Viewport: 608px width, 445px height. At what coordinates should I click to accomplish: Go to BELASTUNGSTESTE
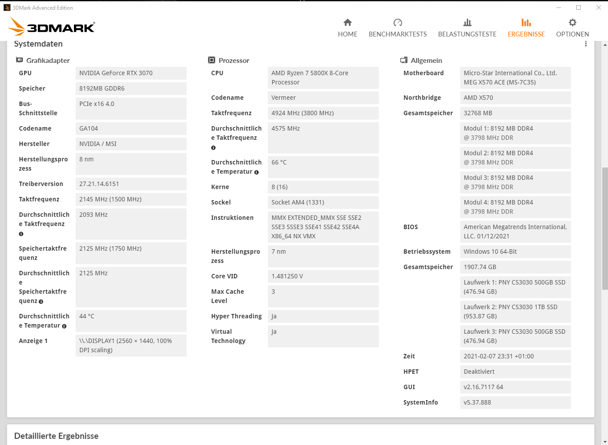[467, 34]
